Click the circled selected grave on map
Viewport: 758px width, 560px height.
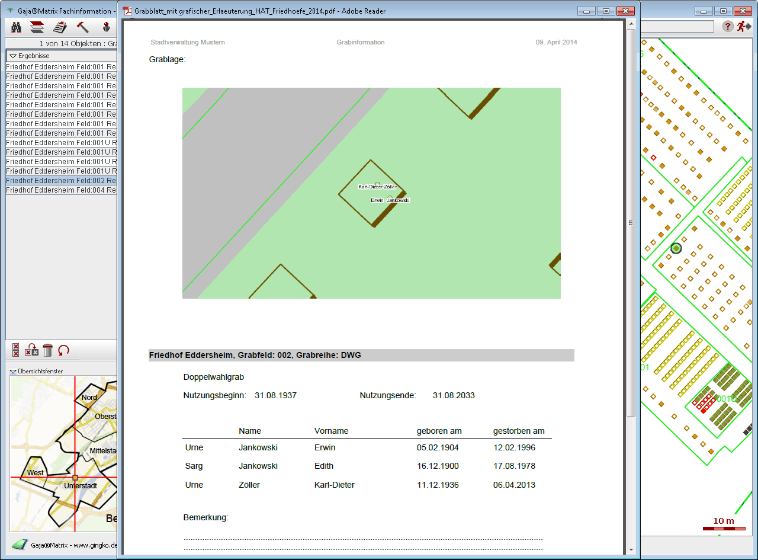[x=676, y=248]
